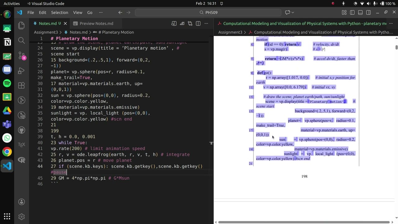Split the Notes.md editor right
This screenshot has height=224, width=398.
pyautogui.click(x=198, y=23)
